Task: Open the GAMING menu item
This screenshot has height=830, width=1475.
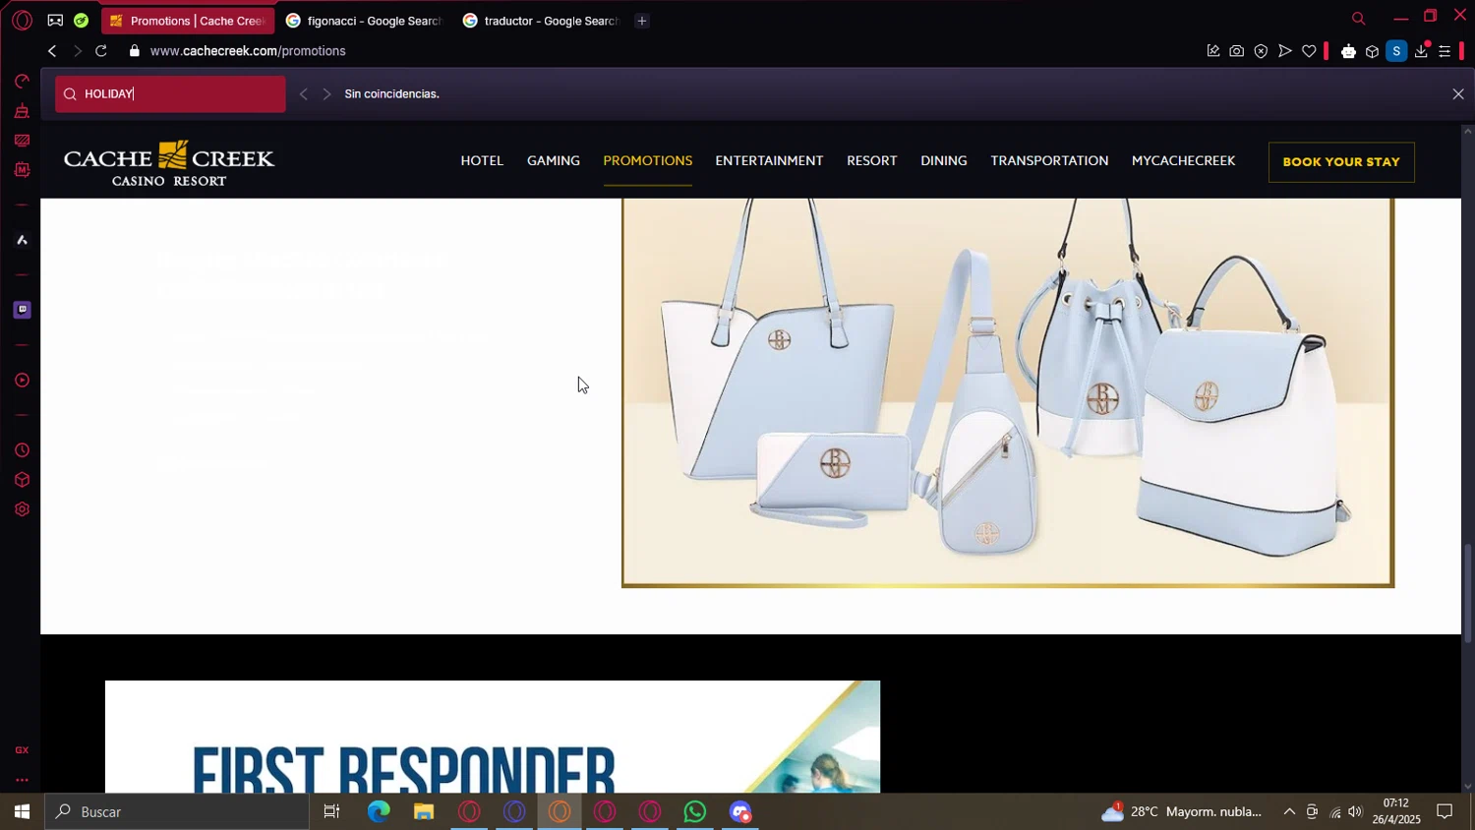Action: click(x=554, y=160)
